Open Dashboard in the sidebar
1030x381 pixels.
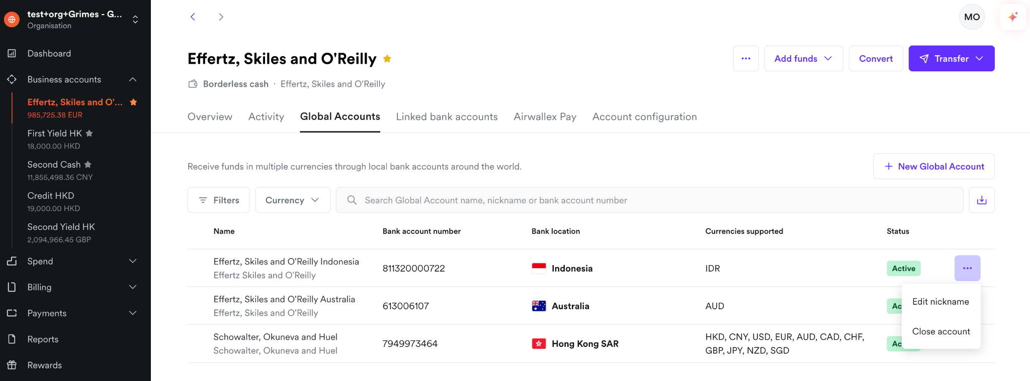point(49,53)
